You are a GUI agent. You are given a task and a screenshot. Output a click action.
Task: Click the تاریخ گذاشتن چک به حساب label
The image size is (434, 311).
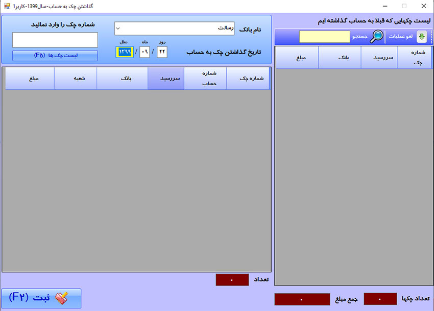[224, 52]
